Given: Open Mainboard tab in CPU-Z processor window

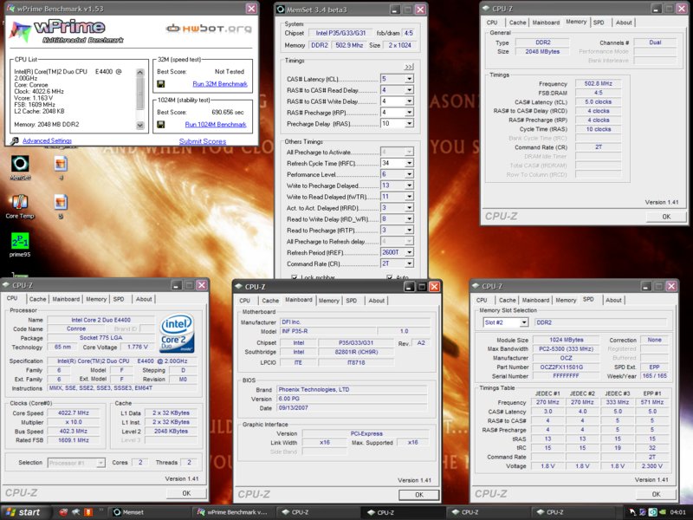Looking at the screenshot, I should click(x=66, y=299).
